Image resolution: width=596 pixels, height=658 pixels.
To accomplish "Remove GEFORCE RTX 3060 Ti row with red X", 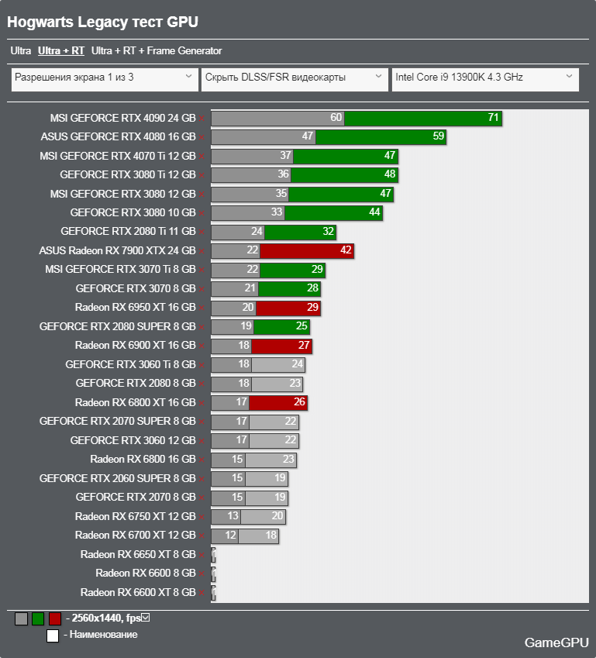I will coord(202,365).
